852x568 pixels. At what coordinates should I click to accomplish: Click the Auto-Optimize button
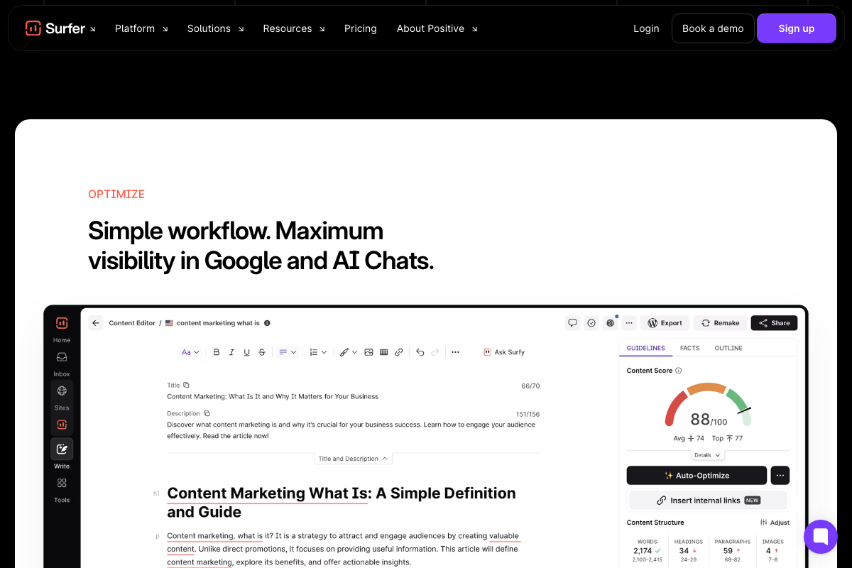697,476
